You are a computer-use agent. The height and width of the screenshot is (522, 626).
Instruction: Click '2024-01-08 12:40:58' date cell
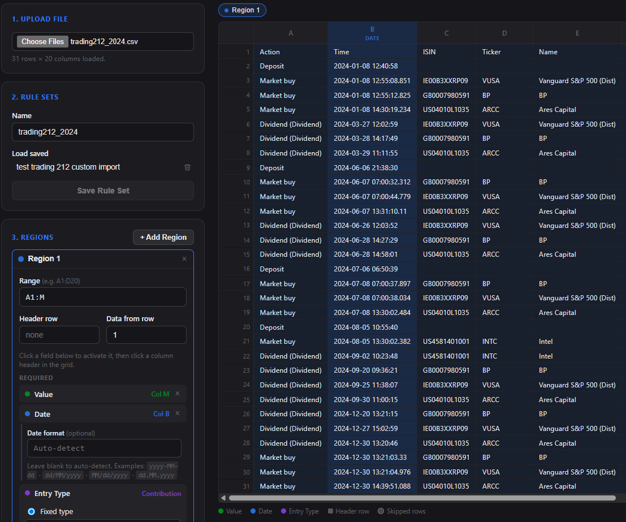373,66
